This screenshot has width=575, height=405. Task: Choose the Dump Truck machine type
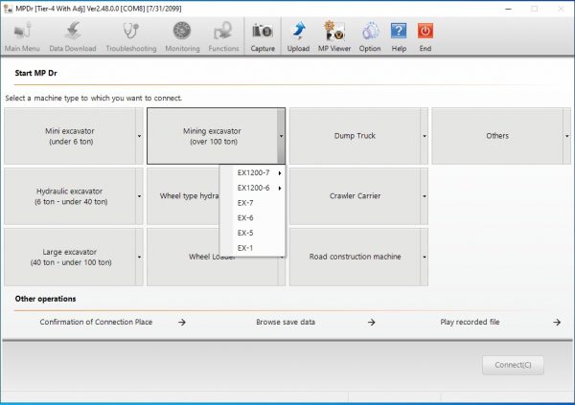[355, 136]
